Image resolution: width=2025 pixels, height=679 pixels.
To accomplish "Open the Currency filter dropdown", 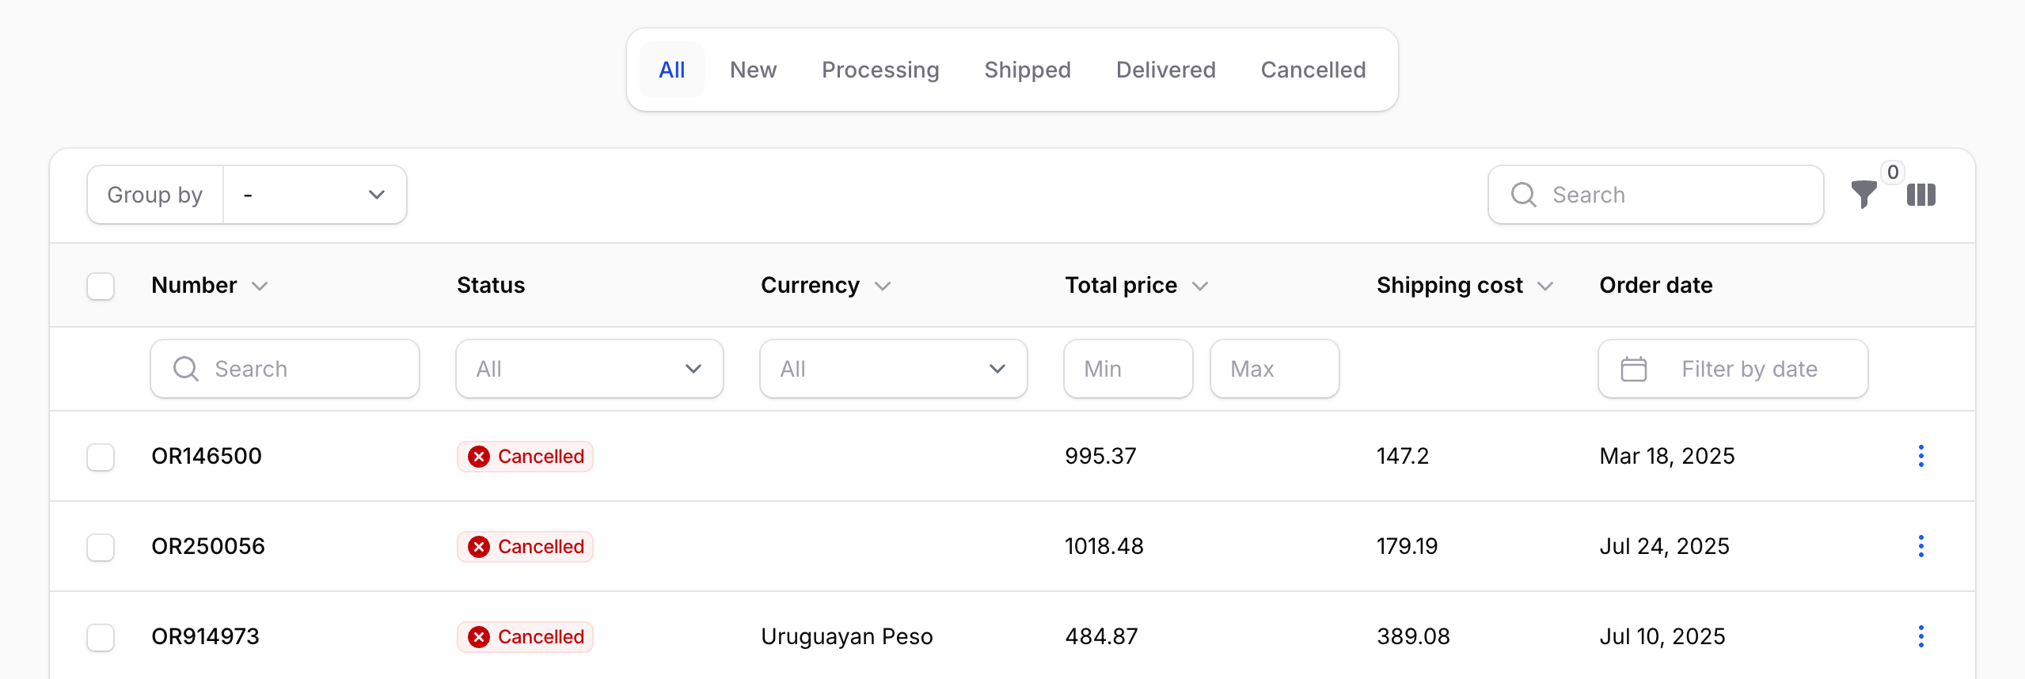I will click(893, 369).
